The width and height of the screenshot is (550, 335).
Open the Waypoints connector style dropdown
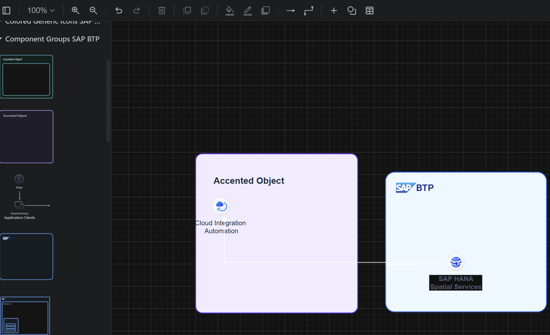(x=309, y=11)
